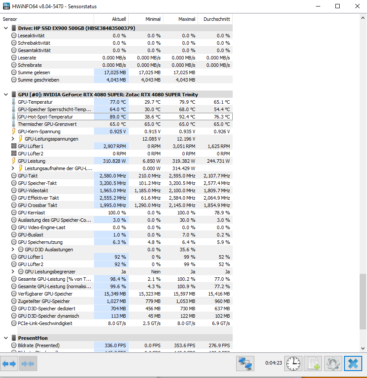Collapse the PresentMon group
Viewport: 367px width, 378px height.
(6, 338)
